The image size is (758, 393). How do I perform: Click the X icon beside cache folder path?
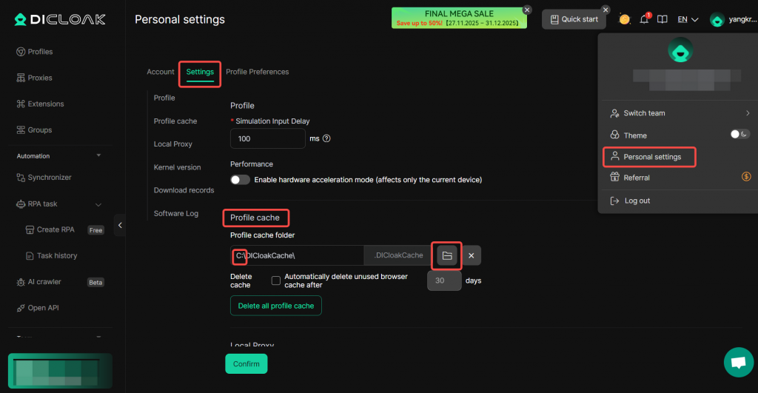coord(471,255)
